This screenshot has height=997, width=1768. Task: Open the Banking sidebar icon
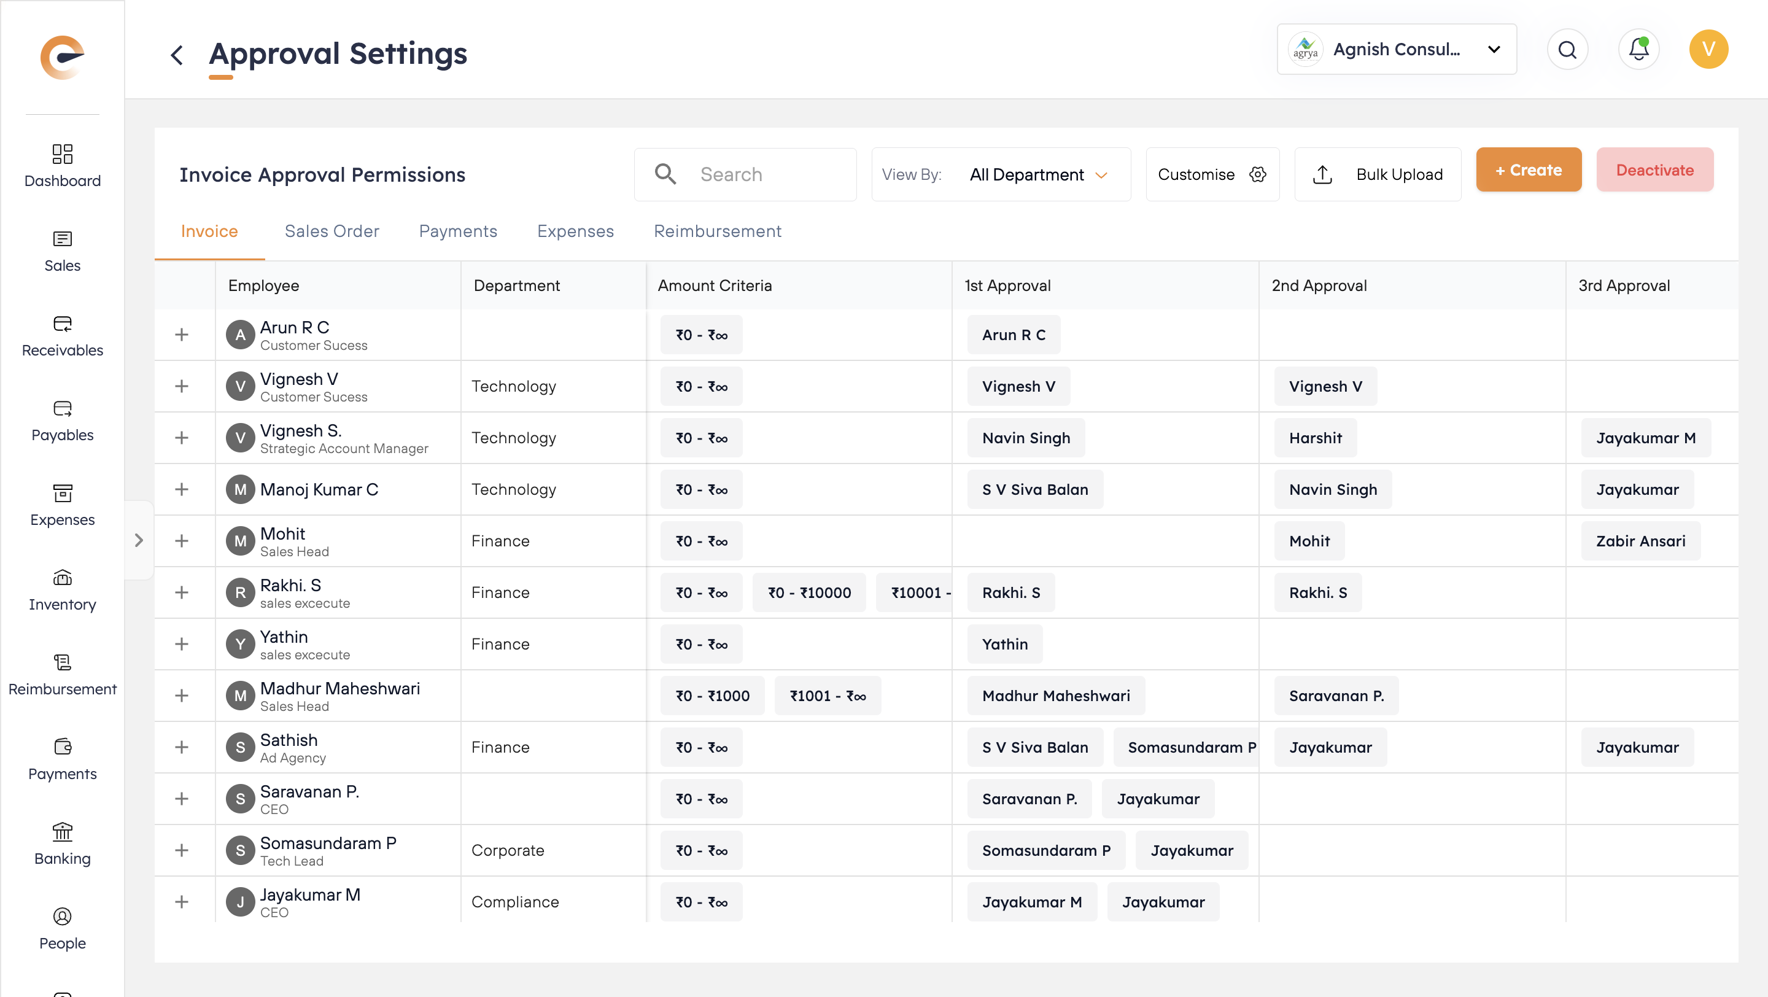[x=63, y=832]
